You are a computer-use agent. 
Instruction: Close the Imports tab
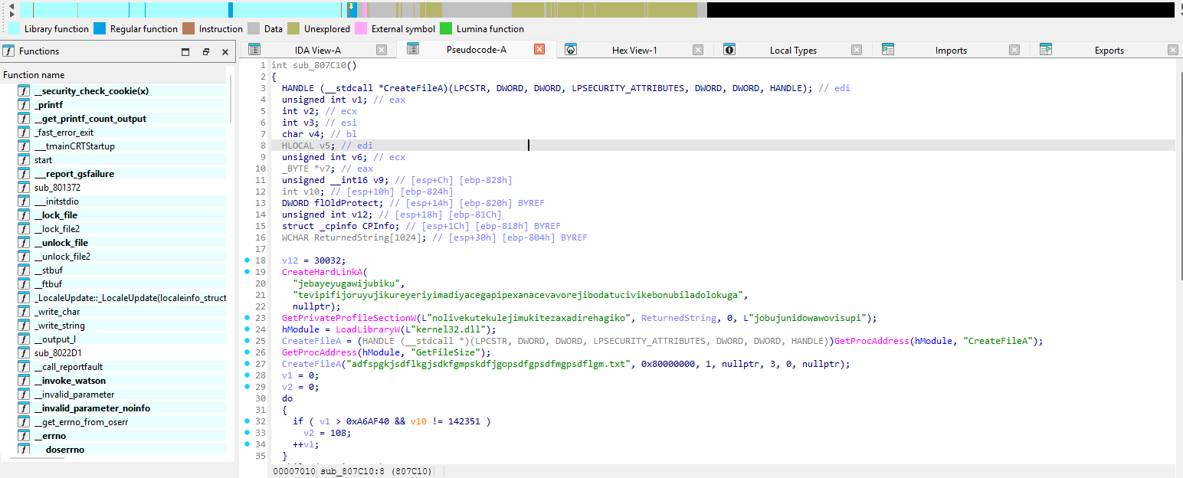click(1014, 50)
